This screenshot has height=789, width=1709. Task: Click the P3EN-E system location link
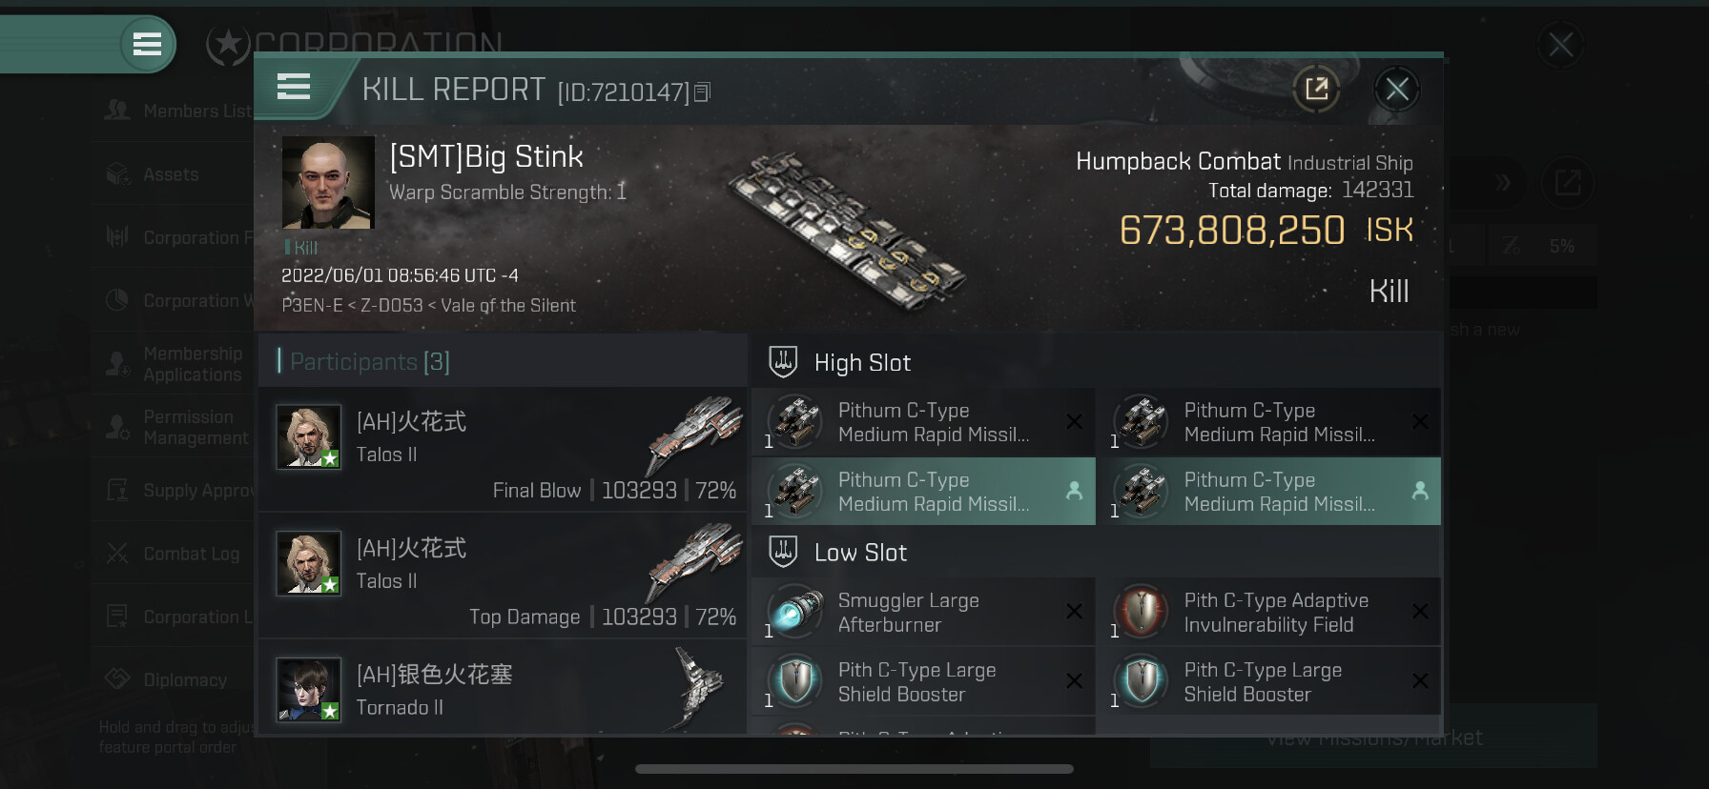(x=312, y=306)
